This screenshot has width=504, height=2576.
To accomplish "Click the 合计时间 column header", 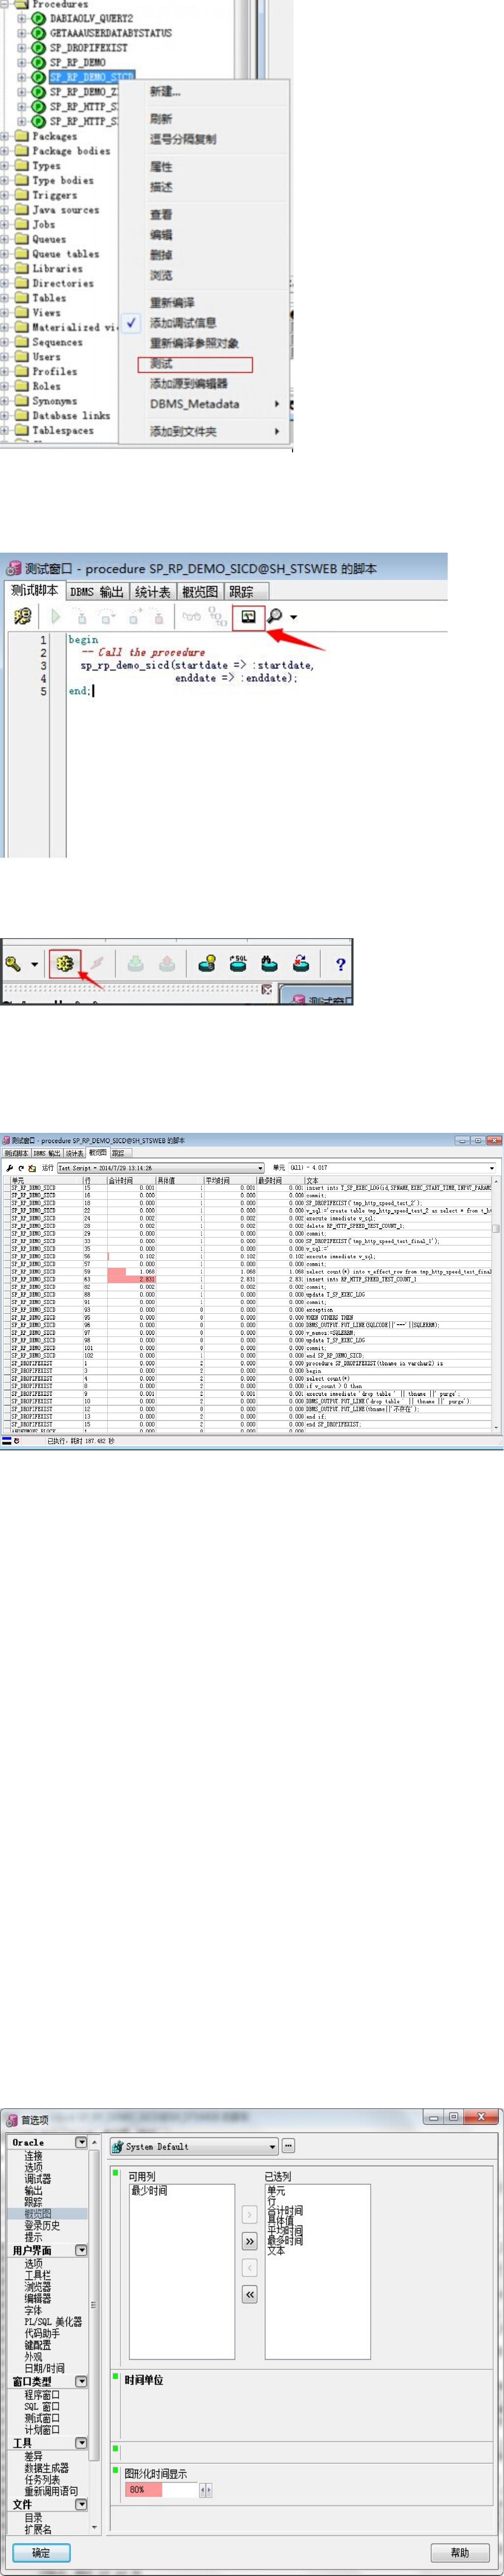I will [131, 1180].
